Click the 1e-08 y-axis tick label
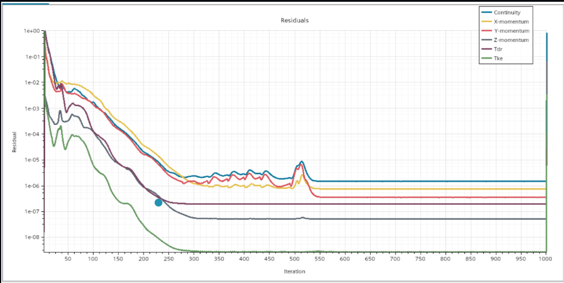 pyautogui.click(x=32, y=237)
